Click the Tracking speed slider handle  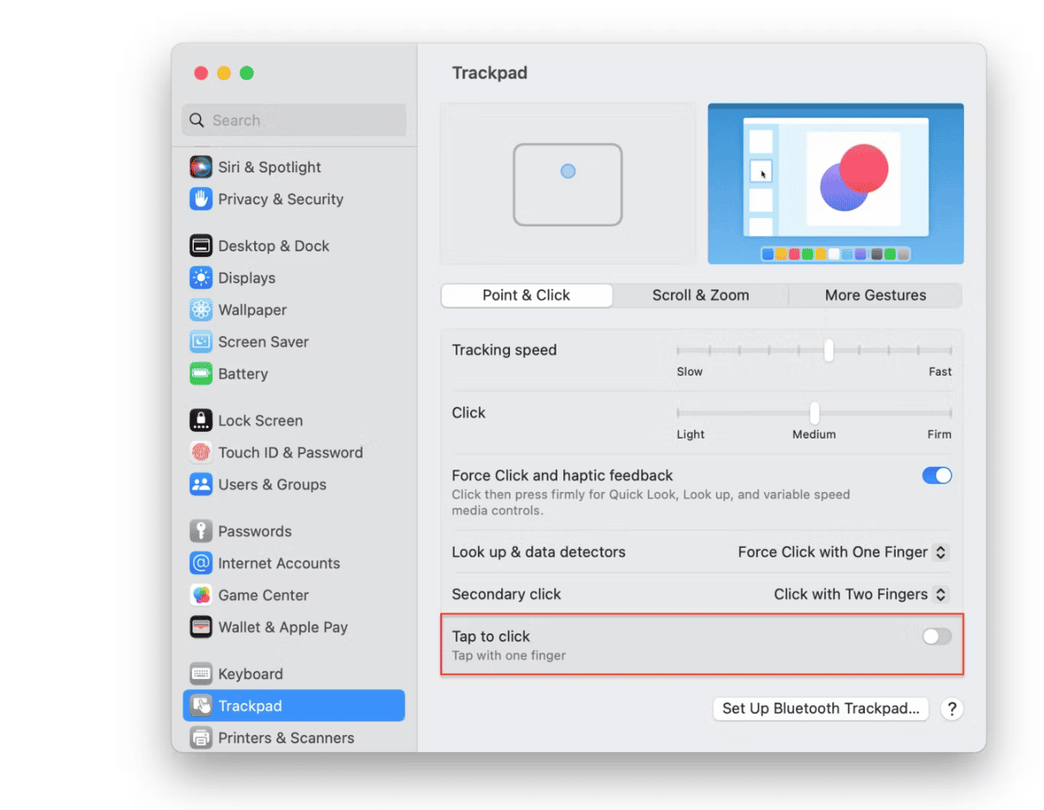tap(829, 351)
